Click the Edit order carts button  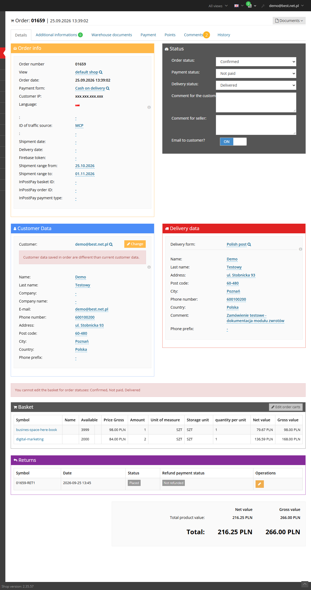pos(286,407)
